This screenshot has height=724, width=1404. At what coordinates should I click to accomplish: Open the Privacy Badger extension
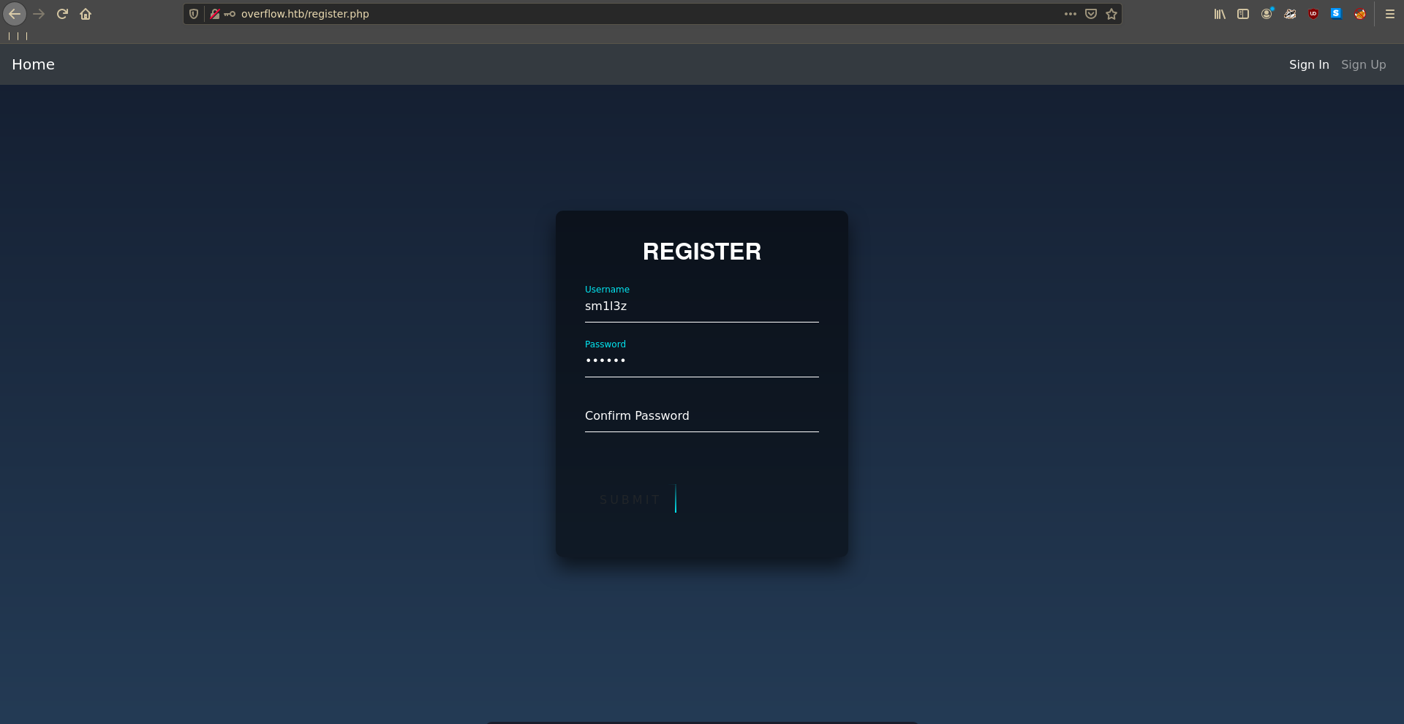[1290, 14]
